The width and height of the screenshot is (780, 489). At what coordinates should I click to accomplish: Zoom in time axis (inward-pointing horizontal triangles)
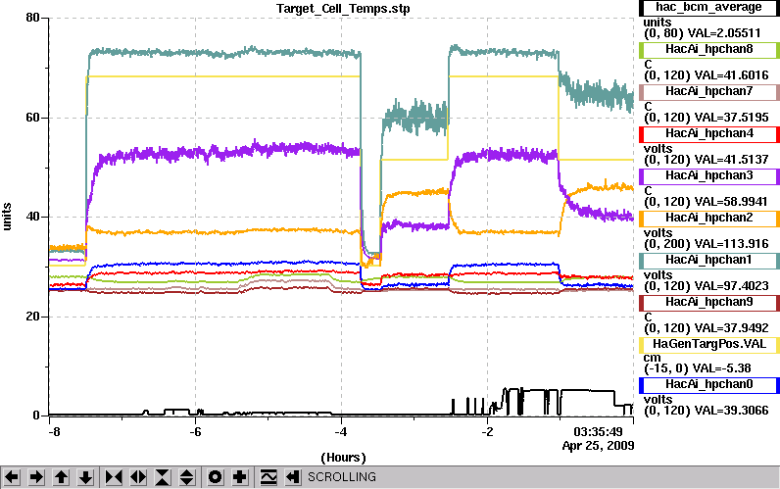pyautogui.click(x=114, y=477)
